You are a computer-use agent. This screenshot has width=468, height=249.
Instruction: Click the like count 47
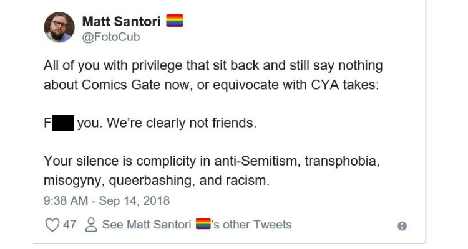point(69,225)
